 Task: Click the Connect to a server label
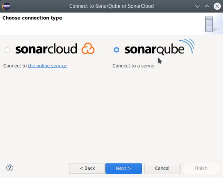(x=134, y=66)
